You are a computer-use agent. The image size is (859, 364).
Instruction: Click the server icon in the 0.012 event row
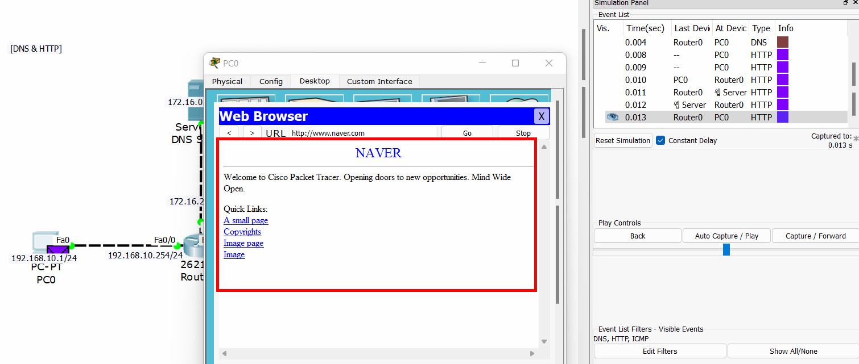[x=677, y=104]
